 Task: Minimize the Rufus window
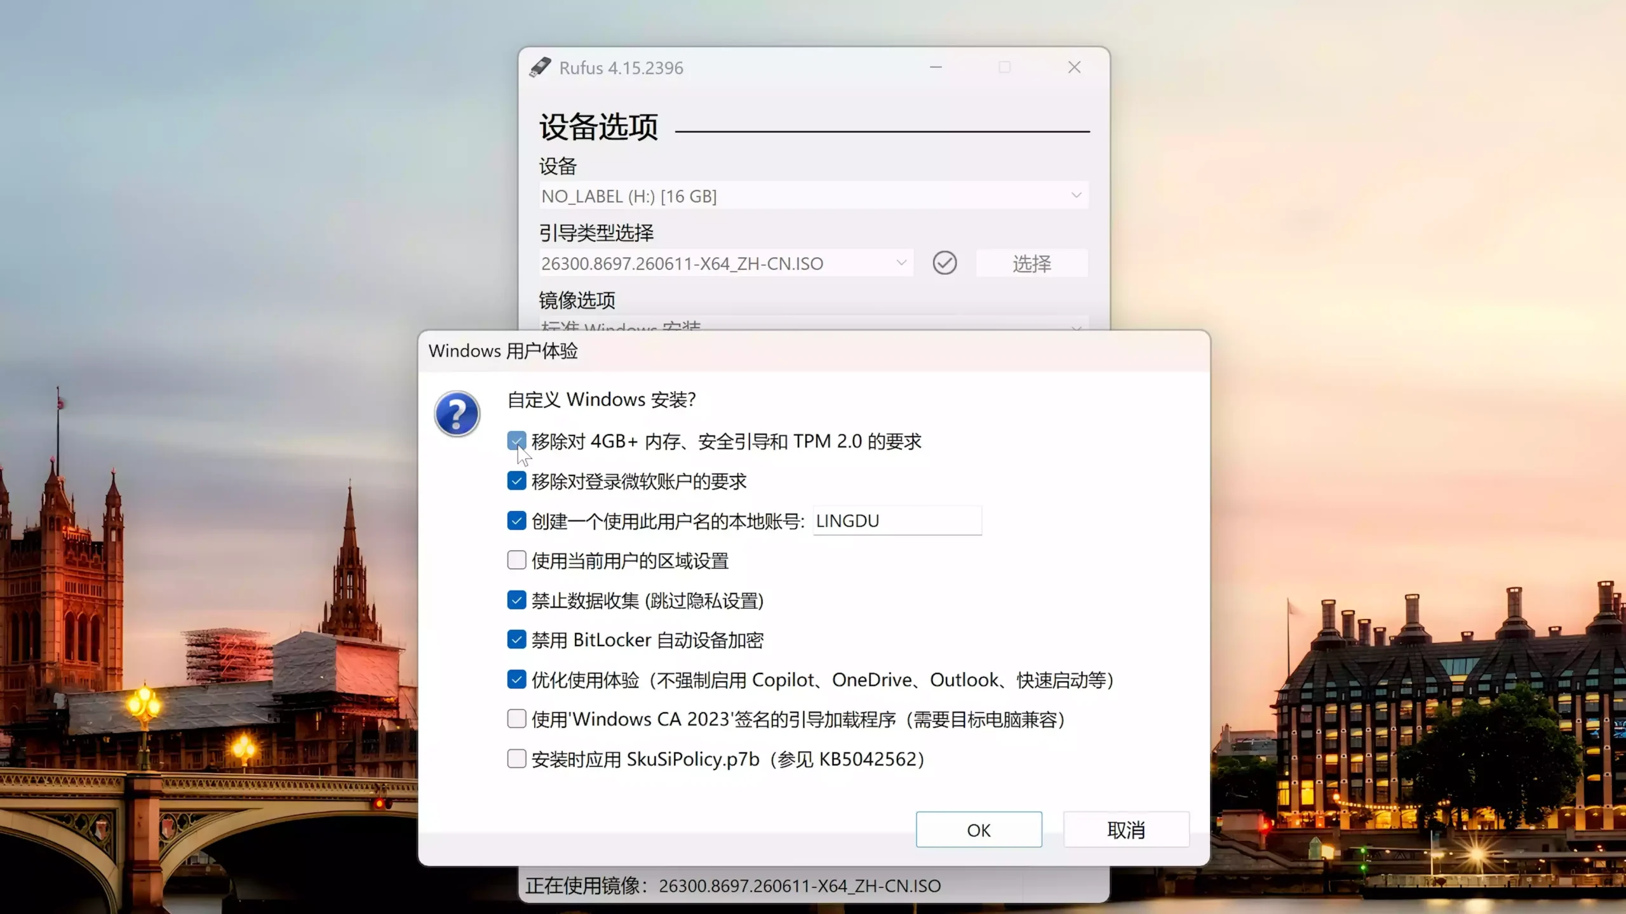[936, 67]
